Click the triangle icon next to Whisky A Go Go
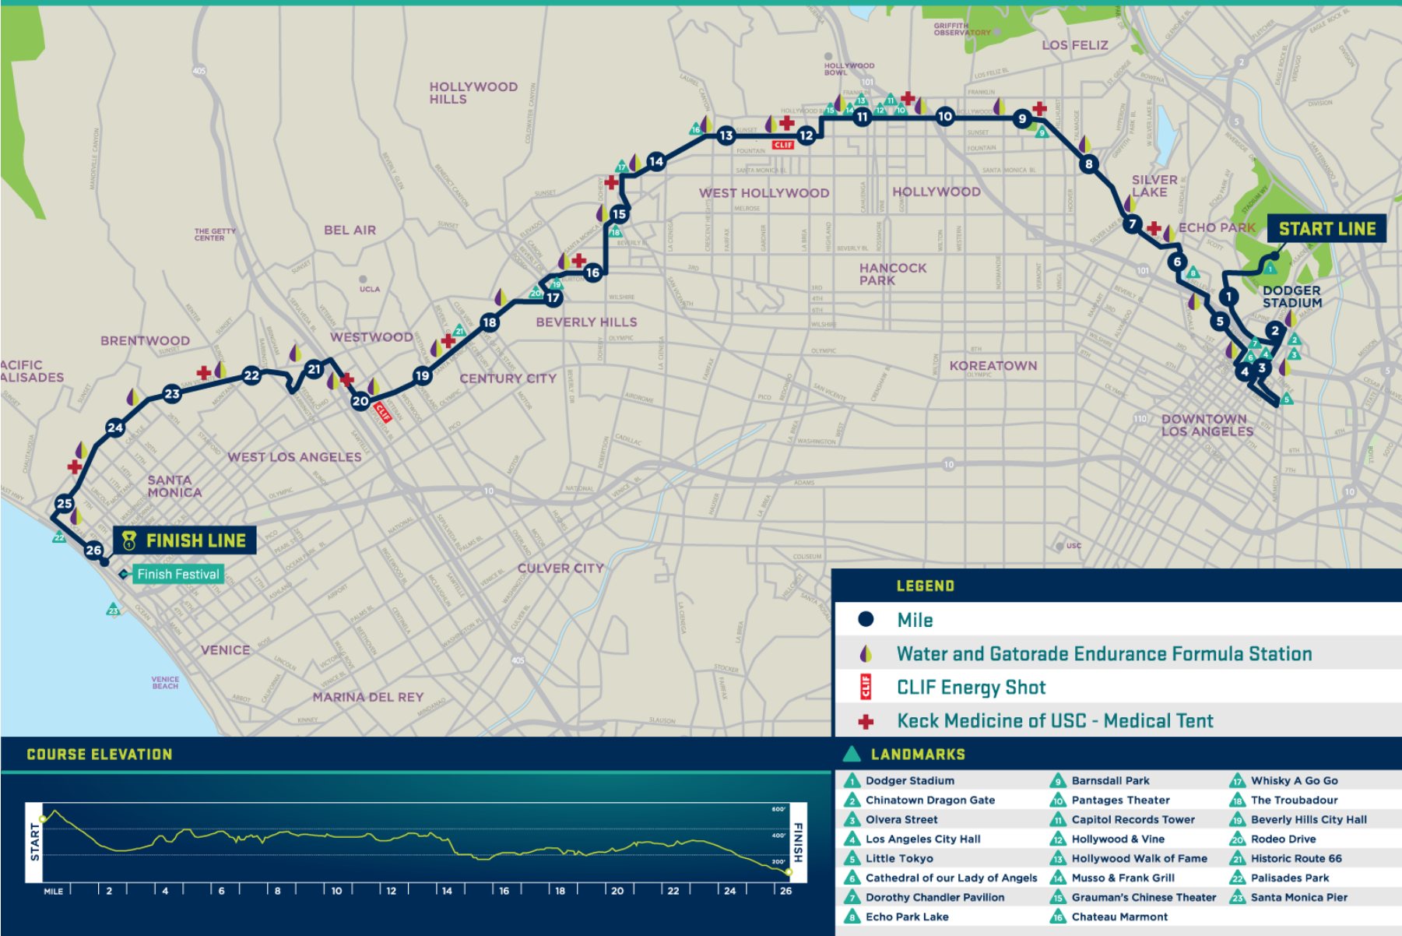Image resolution: width=1402 pixels, height=936 pixels. tap(1238, 781)
